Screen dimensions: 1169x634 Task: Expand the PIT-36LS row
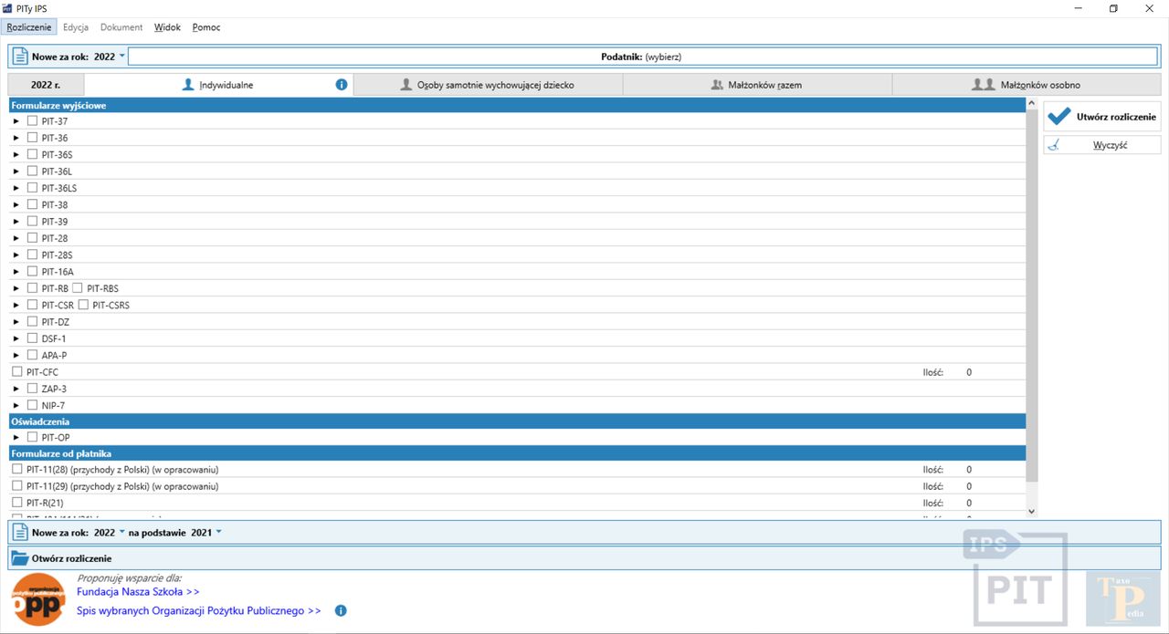(x=16, y=188)
